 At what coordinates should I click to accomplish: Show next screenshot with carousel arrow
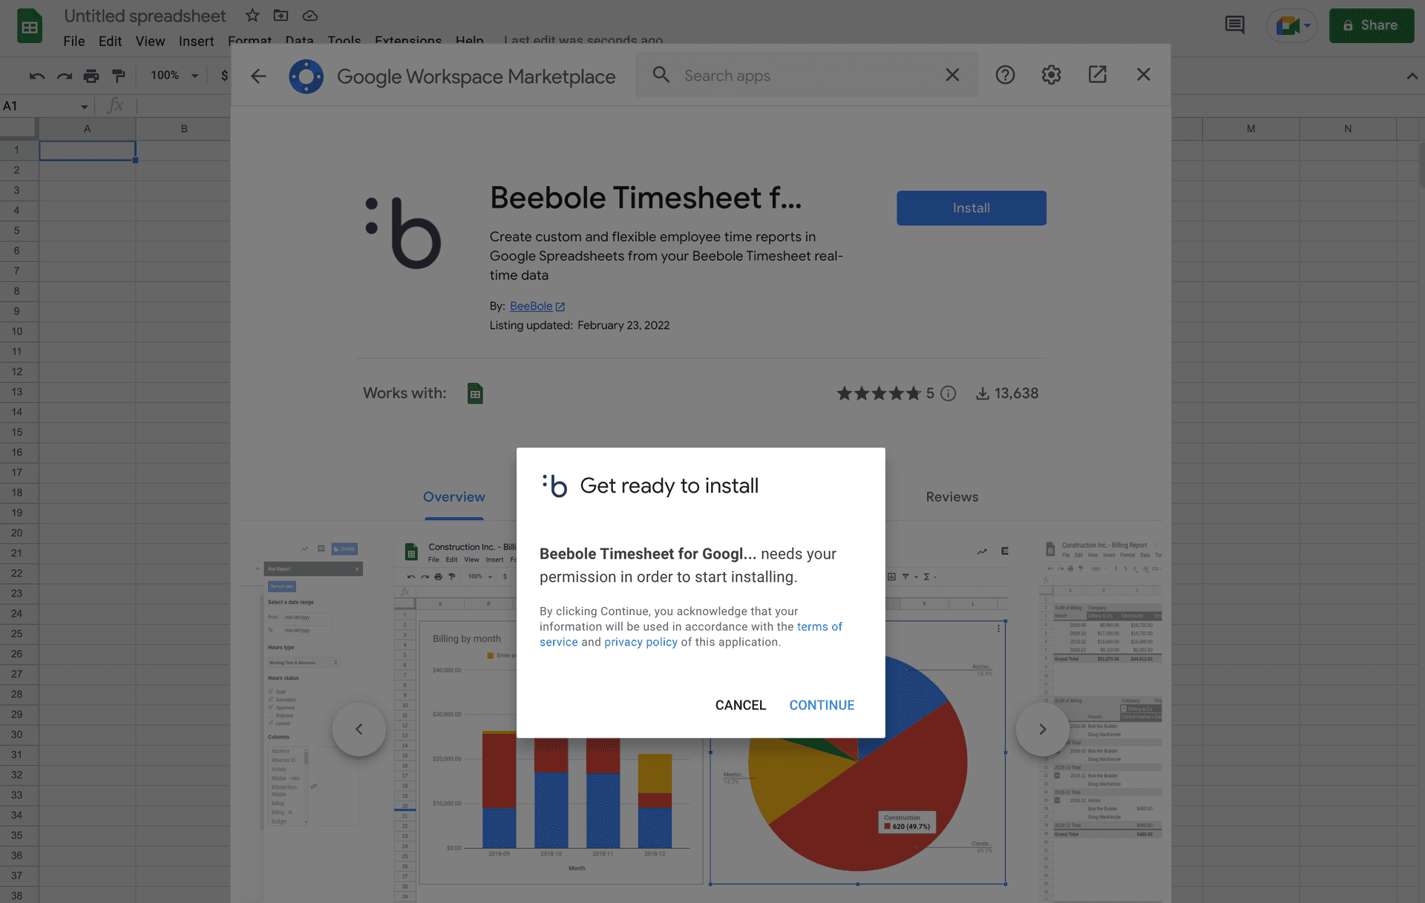click(x=1042, y=729)
